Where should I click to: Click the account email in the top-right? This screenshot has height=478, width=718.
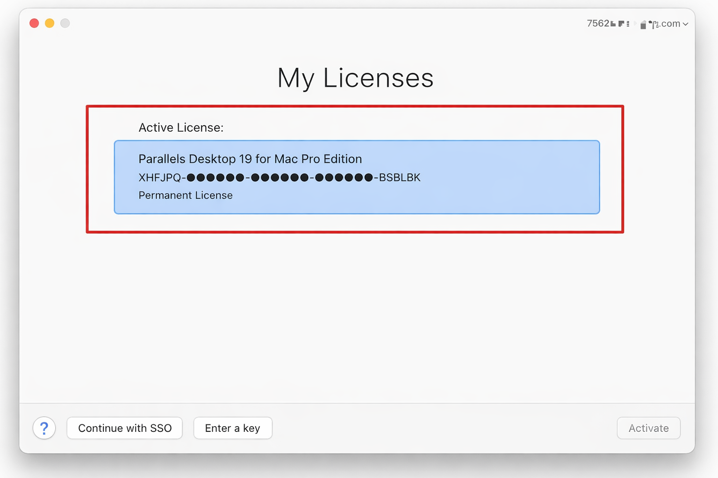pyautogui.click(x=633, y=24)
